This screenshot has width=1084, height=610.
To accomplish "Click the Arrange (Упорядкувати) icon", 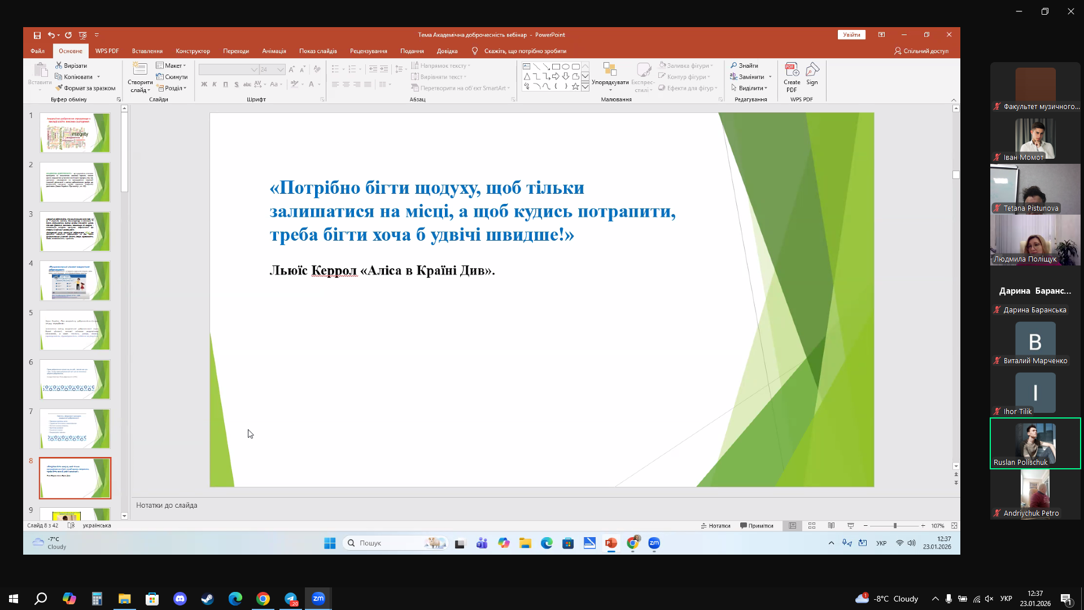I will 610,76.
